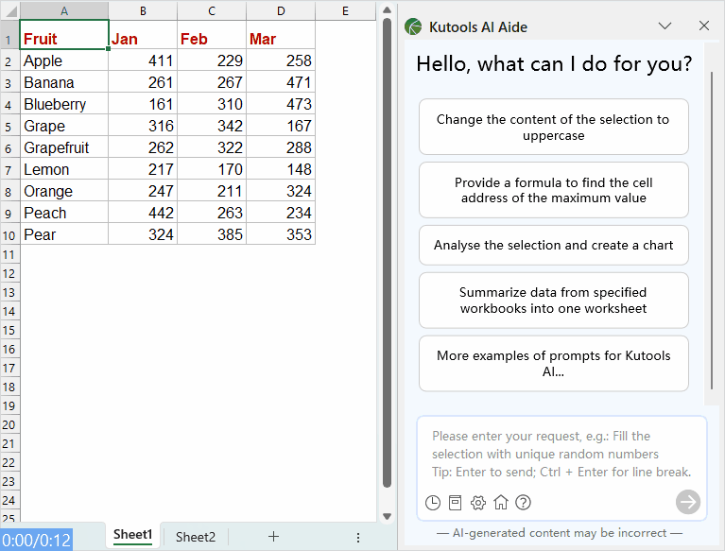Open Kutools AI settings gear
The width and height of the screenshot is (725, 551).
point(478,503)
